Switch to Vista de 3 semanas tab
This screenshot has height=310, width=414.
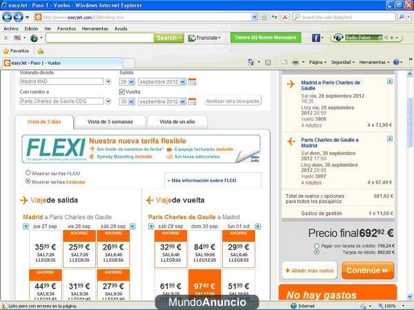[x=110, y=122]
